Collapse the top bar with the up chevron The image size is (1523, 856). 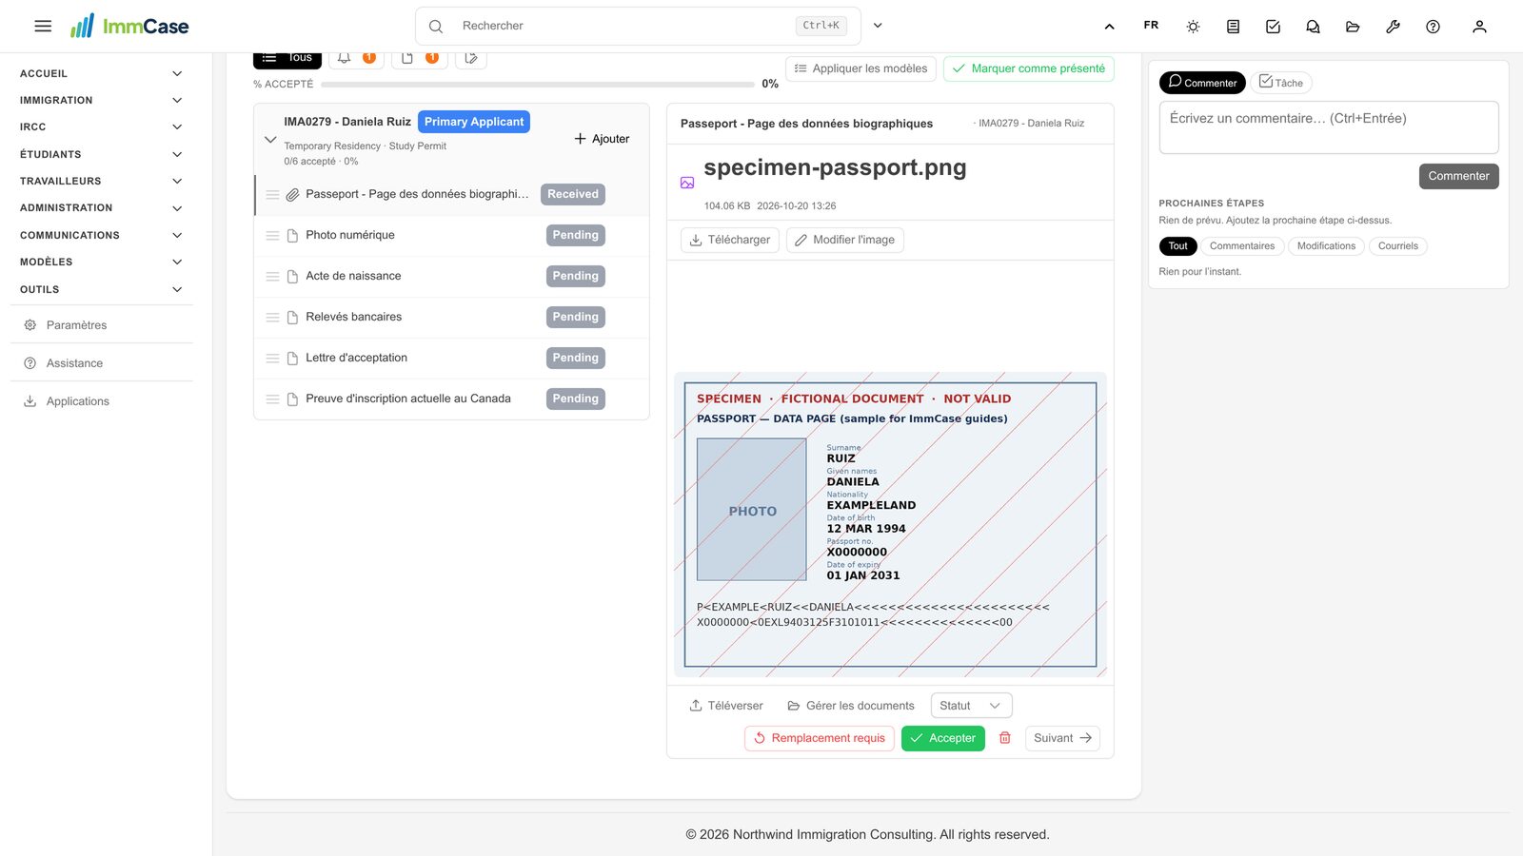tap(1109, 27)
